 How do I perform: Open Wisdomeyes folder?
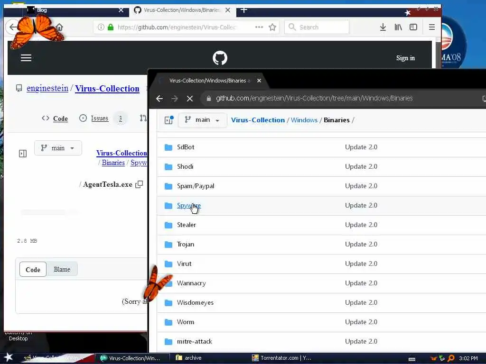coord(195,303)
